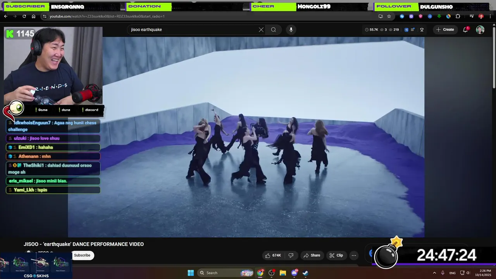Open the Chrome profile avatar
Viewport: 496px width, 279px height.
pyautogui.click(x=481, y=16)
